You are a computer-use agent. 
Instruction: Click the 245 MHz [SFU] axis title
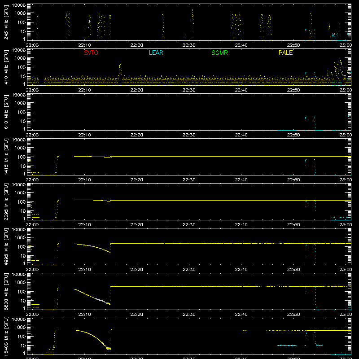tap(6, 22)
